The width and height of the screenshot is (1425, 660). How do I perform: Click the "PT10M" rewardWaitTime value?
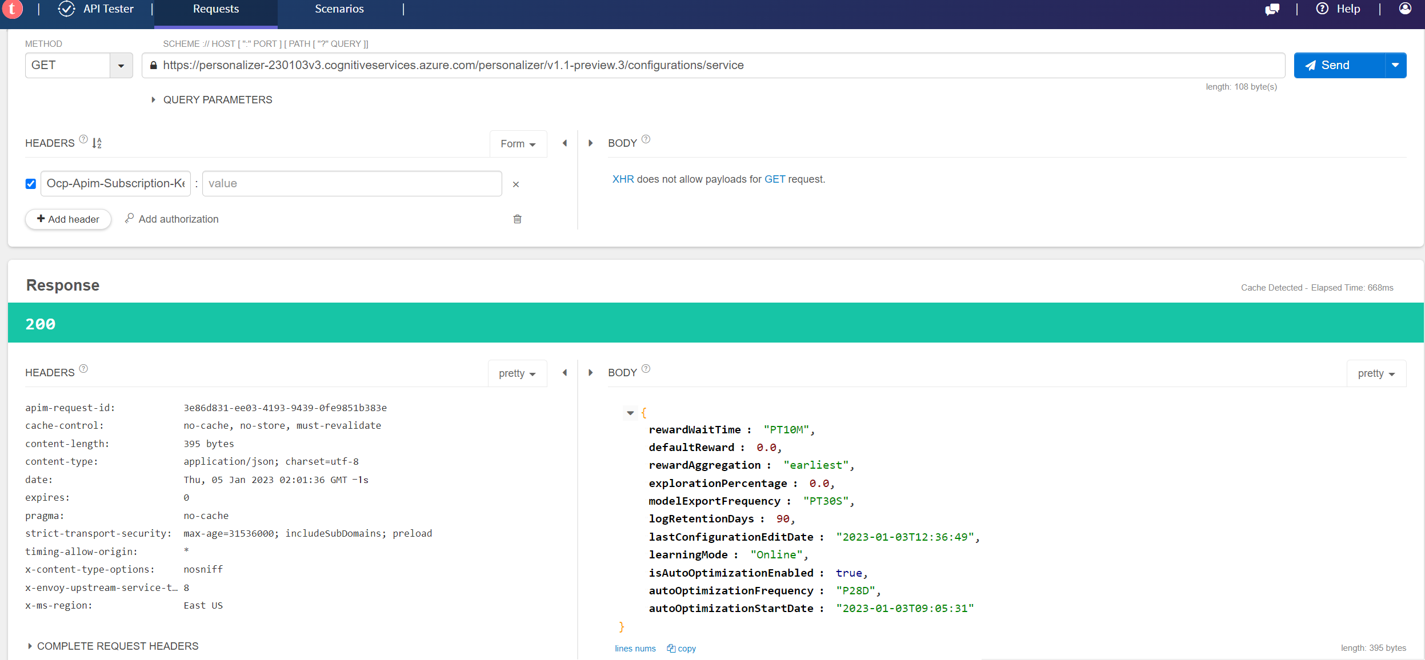pyautogui.click(x=786, y=430)
